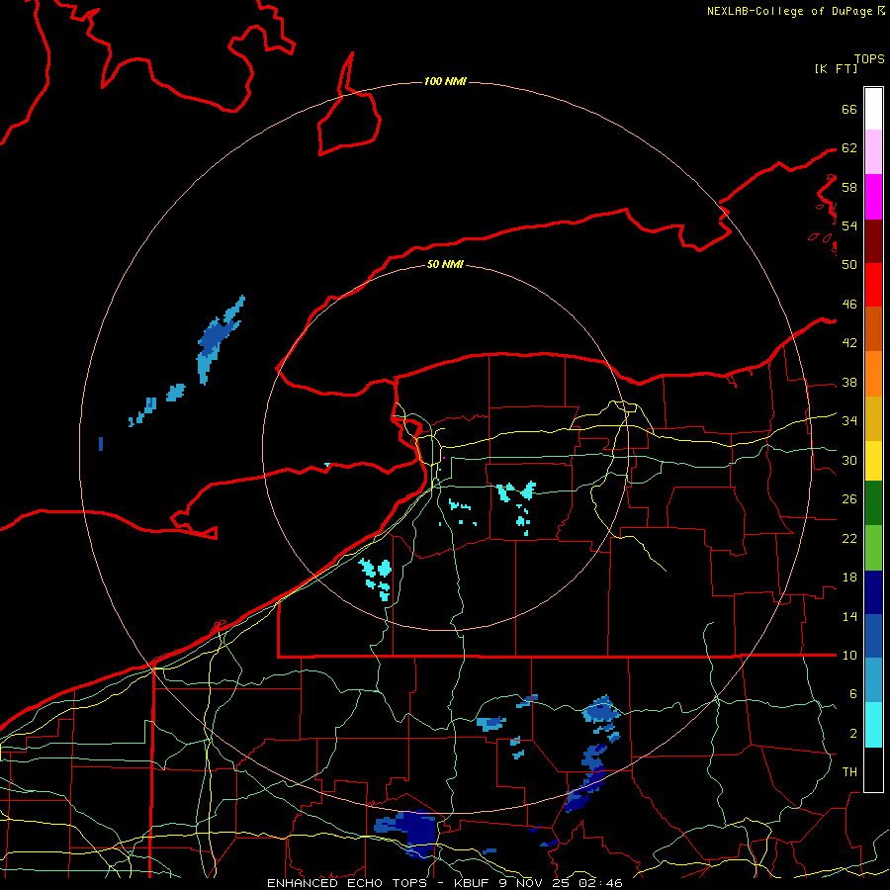The height and width of the screenshot is (890, 890).
Task: Pick the light pink legend swatch
Action: pos(873,152)
